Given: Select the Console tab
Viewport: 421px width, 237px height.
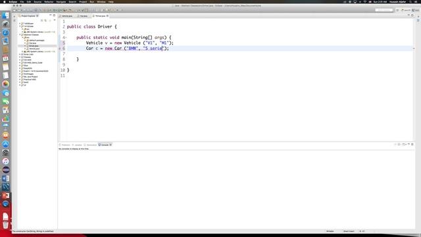Looking at the screenshot, I should click(x=105, y=145).
